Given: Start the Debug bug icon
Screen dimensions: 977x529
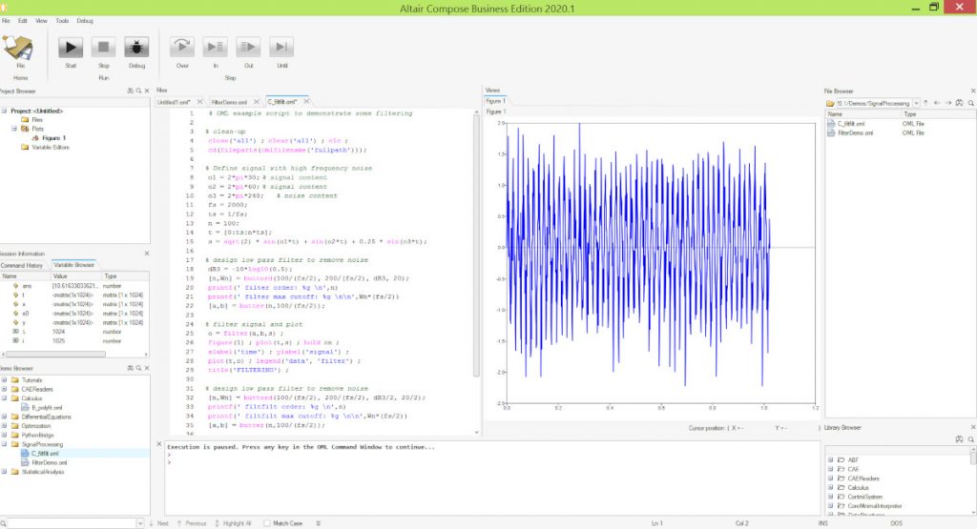Looking at the screenshot, I should [x=136, y=48].
